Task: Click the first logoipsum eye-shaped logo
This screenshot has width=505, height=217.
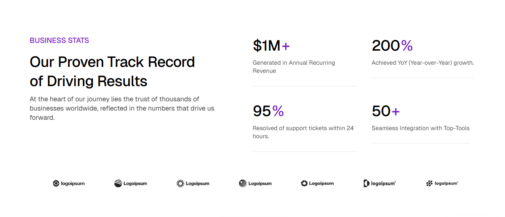Action: [69, 183]
